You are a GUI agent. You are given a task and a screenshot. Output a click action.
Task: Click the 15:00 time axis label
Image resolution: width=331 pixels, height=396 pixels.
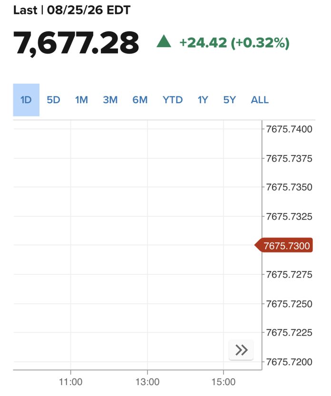[x=224, y=382]
